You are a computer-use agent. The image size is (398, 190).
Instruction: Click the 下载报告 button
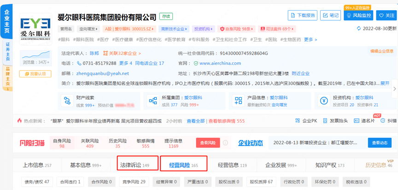(x=303, y=16)
